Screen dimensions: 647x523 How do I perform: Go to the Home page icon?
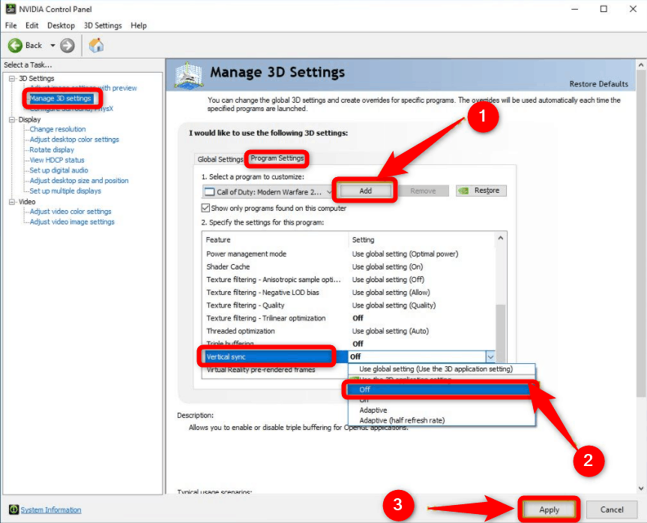coord(96,45)
